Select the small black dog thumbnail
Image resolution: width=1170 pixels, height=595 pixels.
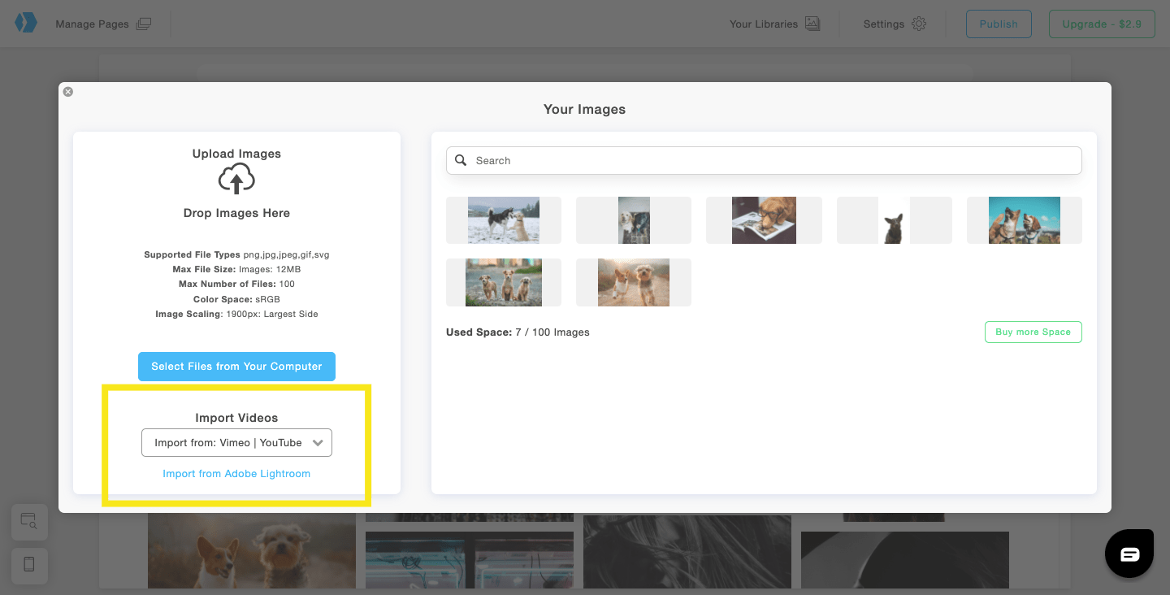[x=895, y=220]
